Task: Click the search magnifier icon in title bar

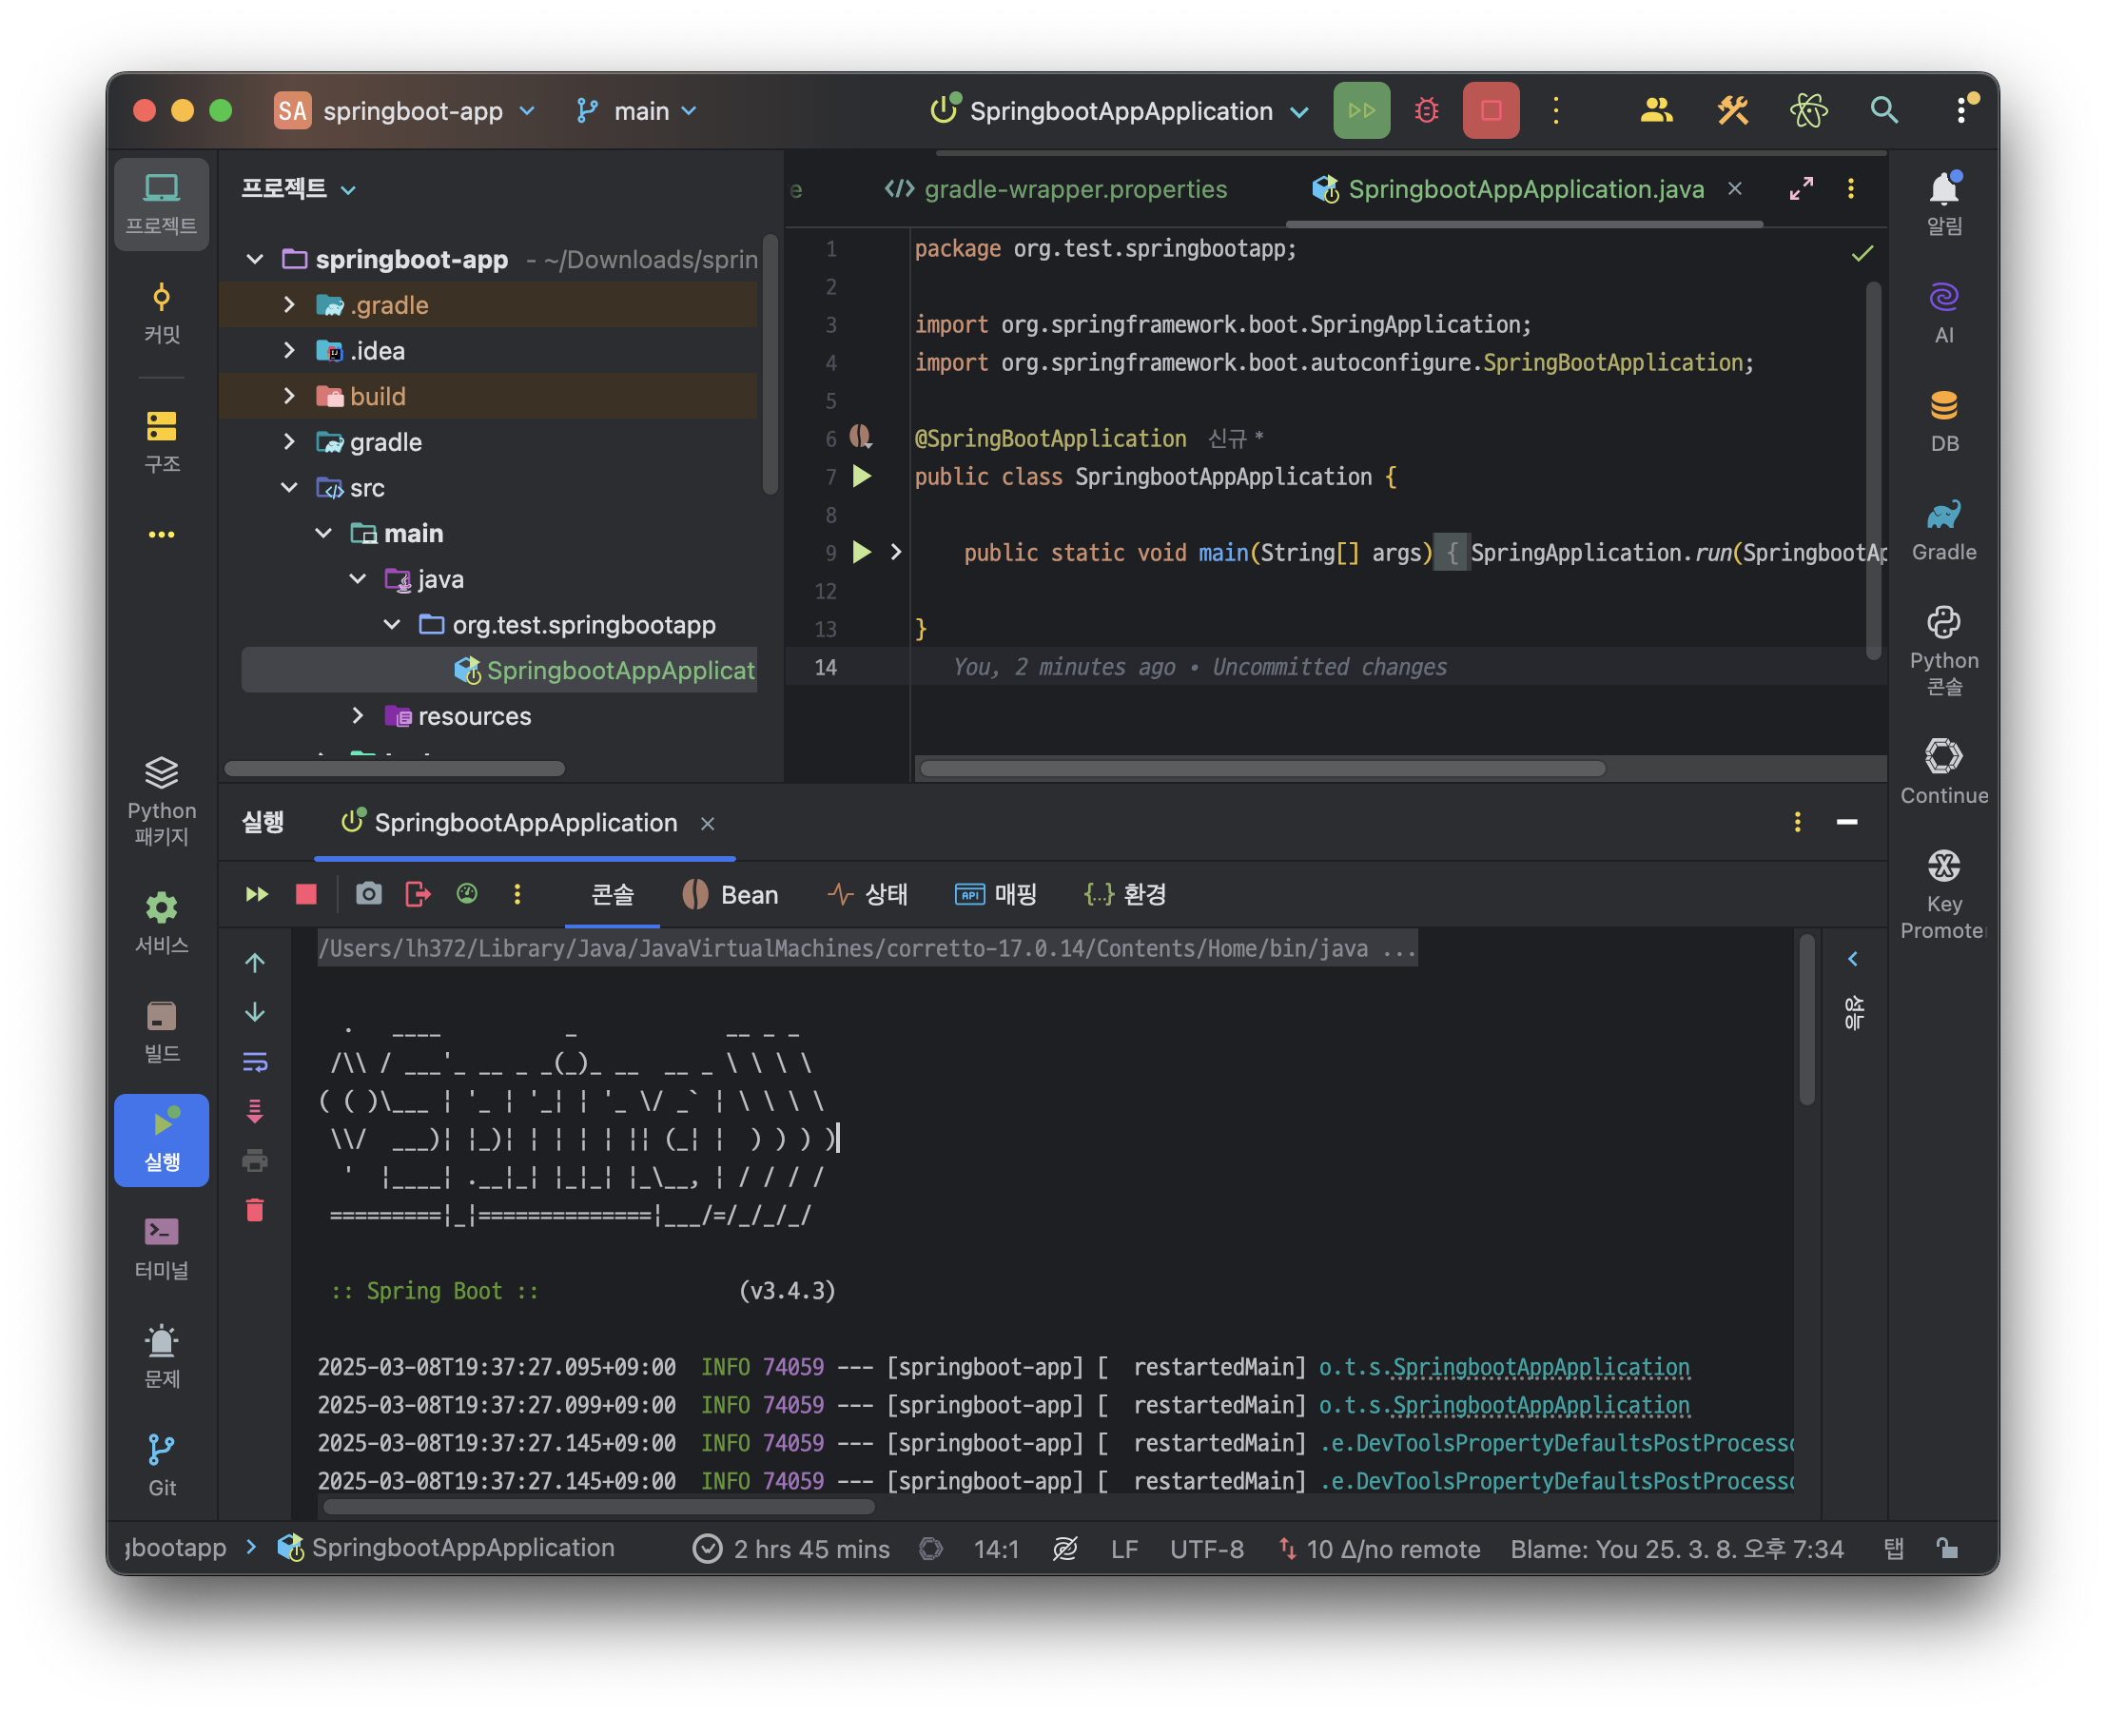Action: point(1883,110)
